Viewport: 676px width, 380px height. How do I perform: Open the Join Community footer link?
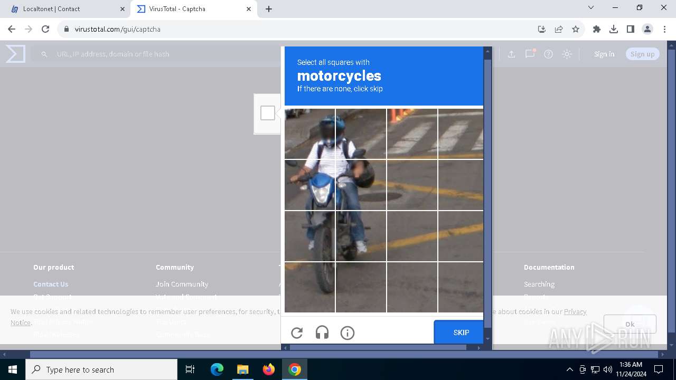click(x=182, y=284)
